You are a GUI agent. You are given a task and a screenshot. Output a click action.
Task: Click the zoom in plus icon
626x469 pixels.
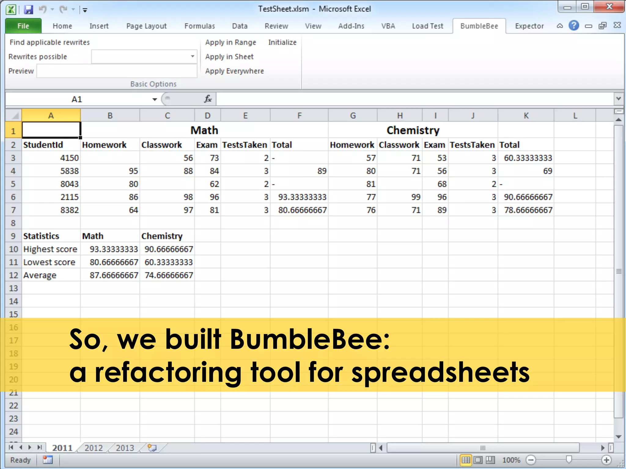606,460
